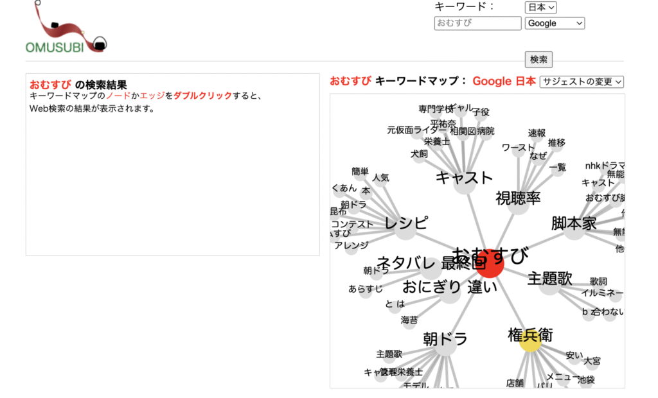This screenshot has height=398, width=658.
Task: Open the 日本 country dropdown
Action: [540, 7]
